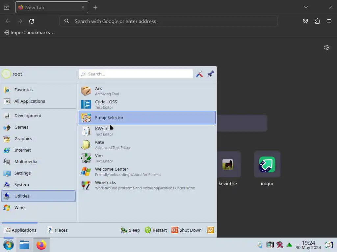Open the Development category
This screenshot has width=337, height=252.
click(39, 116)
